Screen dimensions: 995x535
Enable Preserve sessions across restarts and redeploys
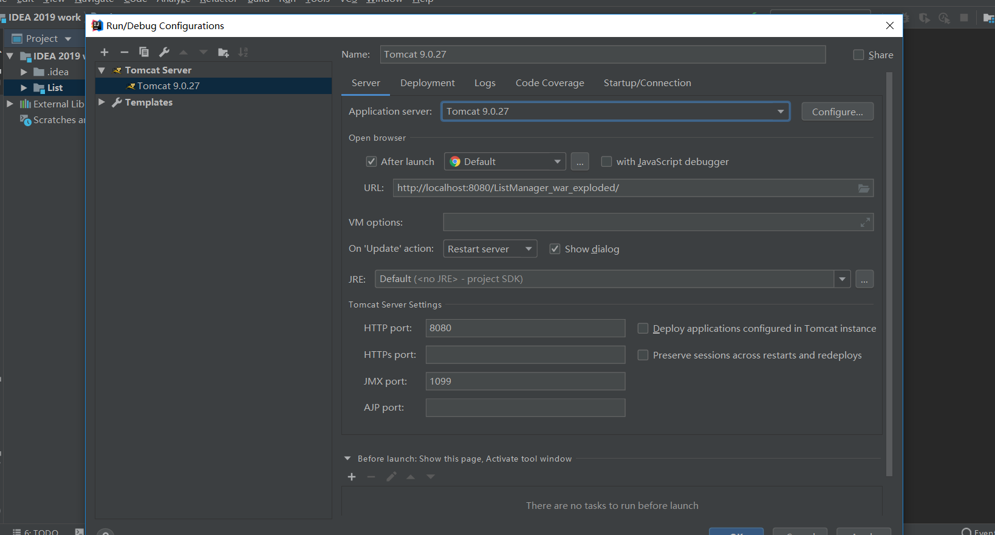point(643,355)
